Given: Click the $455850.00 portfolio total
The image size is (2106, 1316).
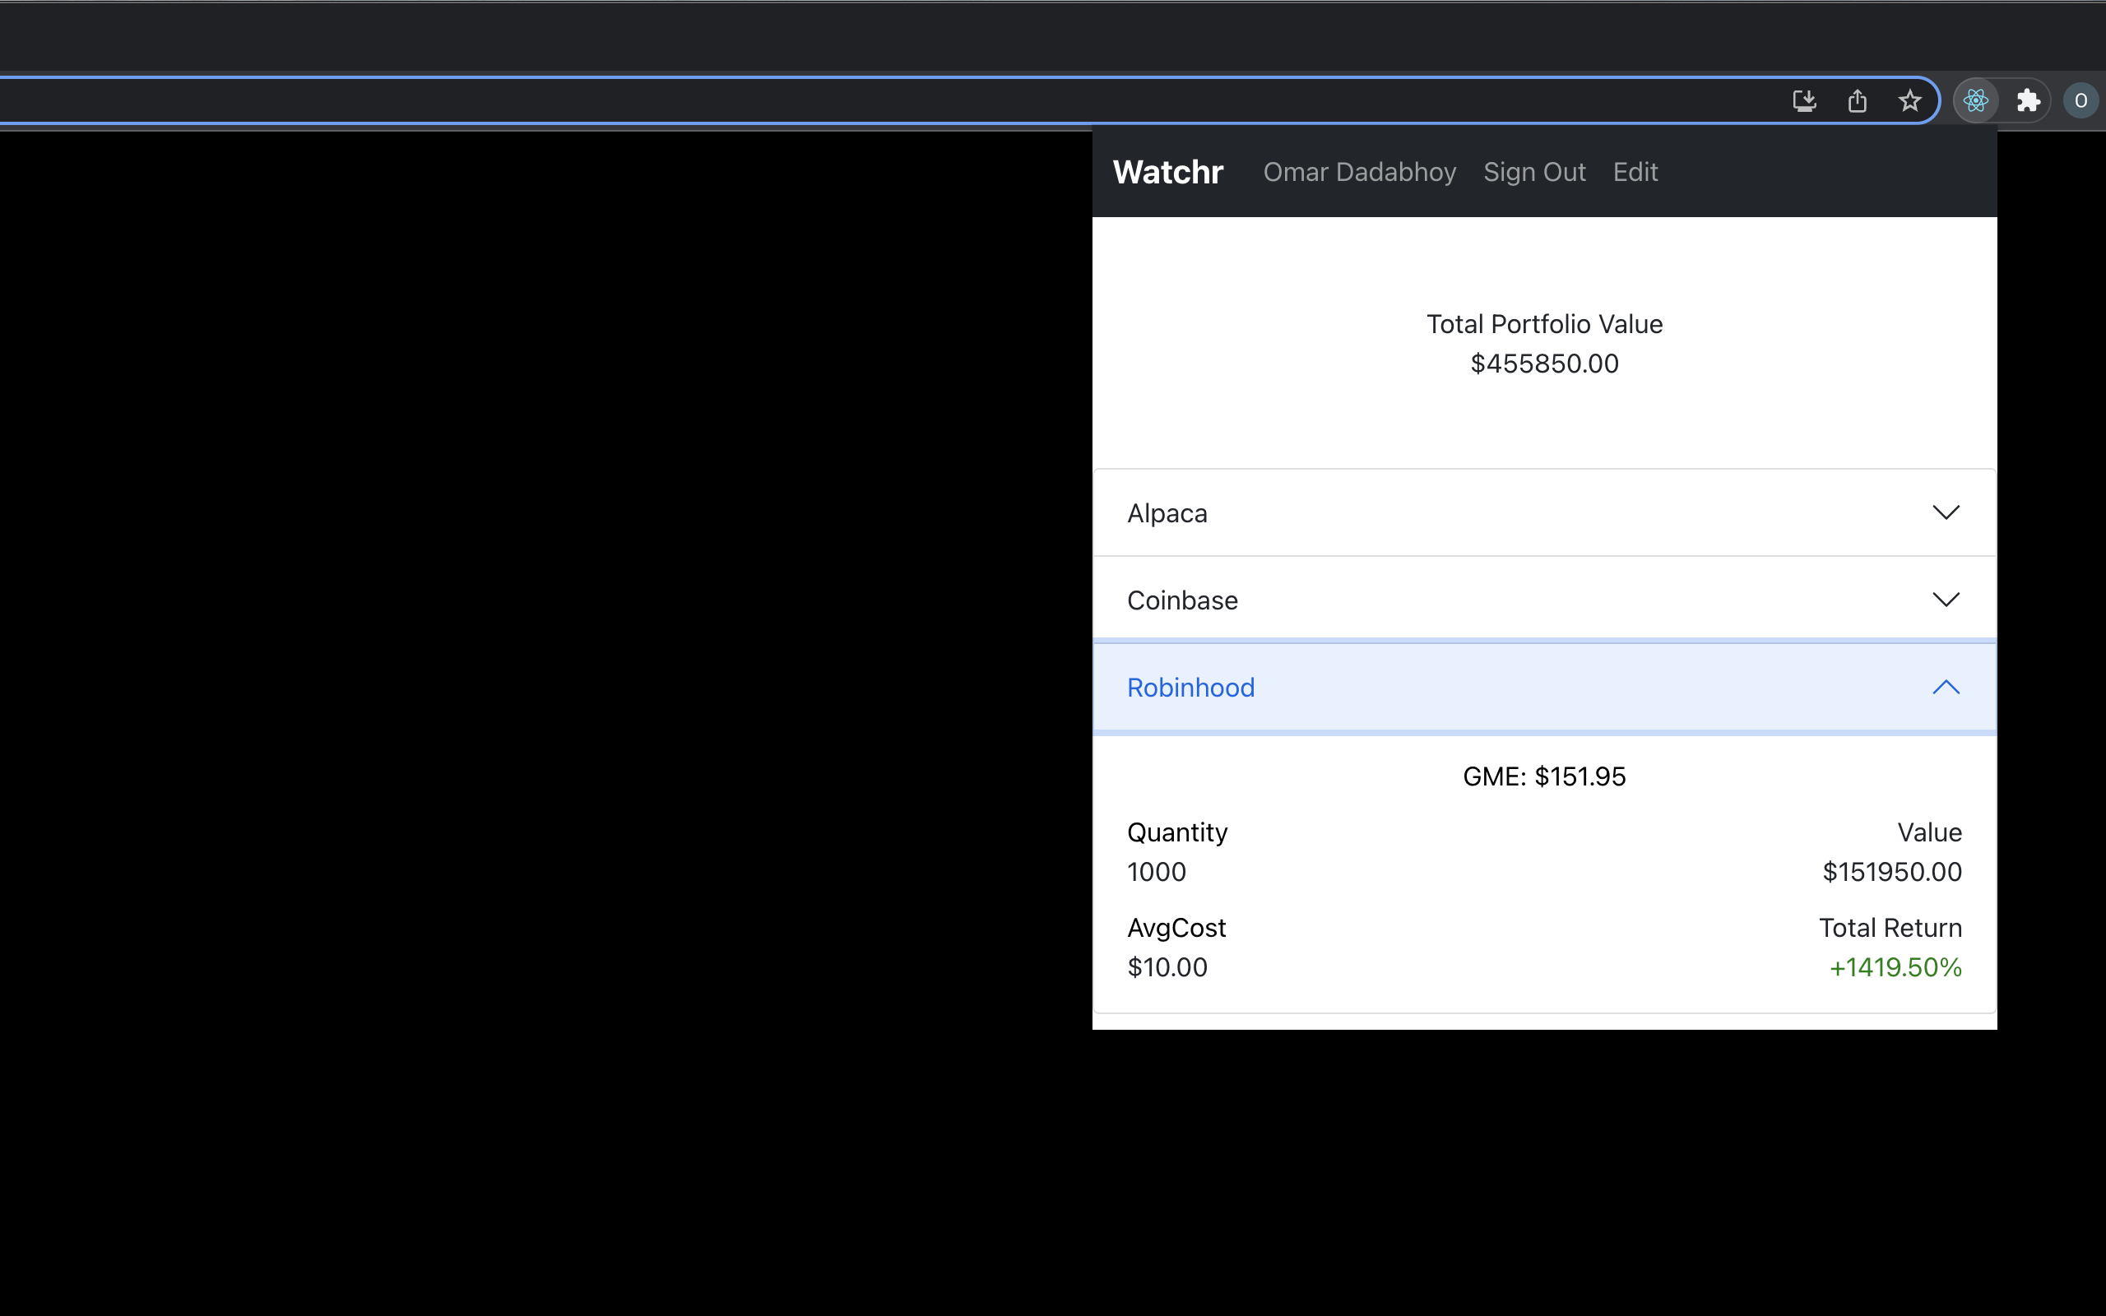Looking at the screenshot, I should 1544,363.
